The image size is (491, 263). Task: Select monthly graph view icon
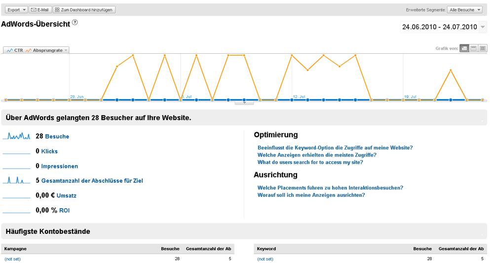coord(483,48)
